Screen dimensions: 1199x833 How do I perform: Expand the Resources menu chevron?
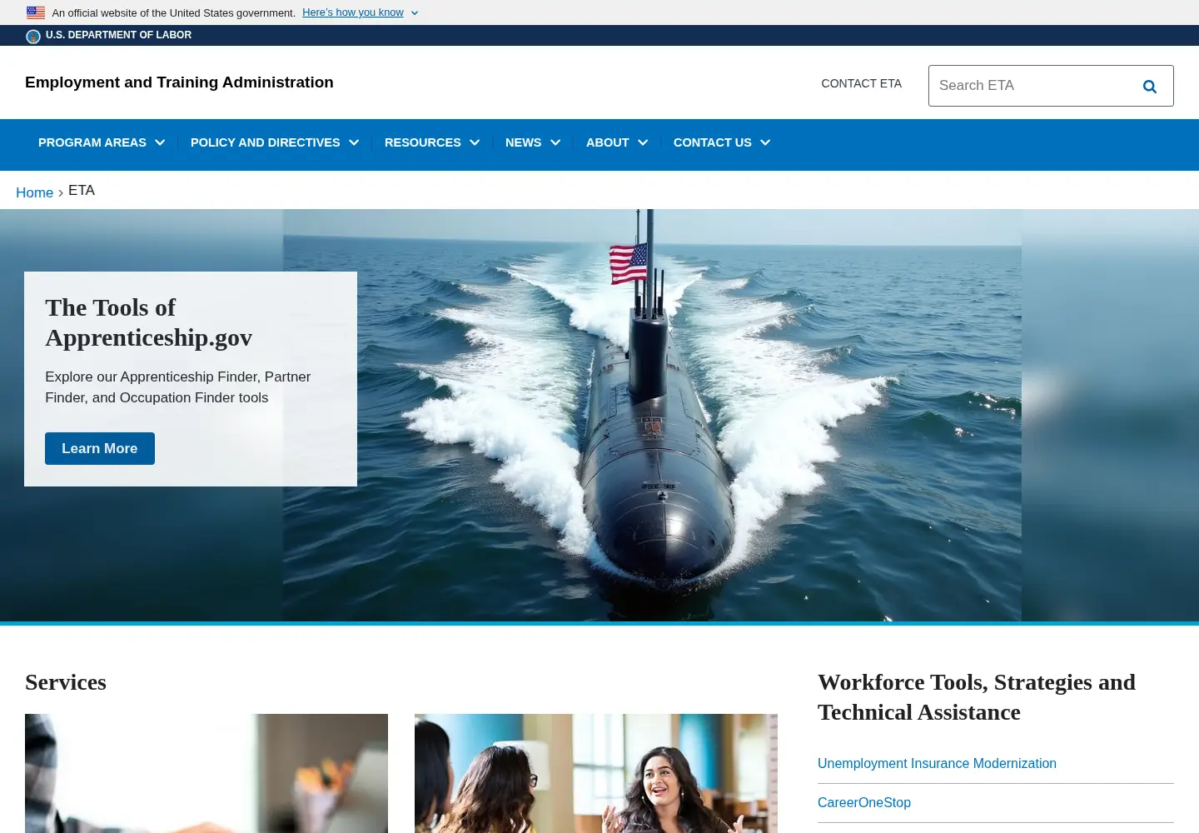pyautogui.click(x=475, y=142)
